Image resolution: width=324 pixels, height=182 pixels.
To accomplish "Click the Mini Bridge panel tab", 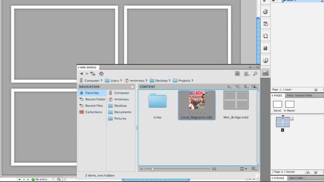I will tap(88, 67).
